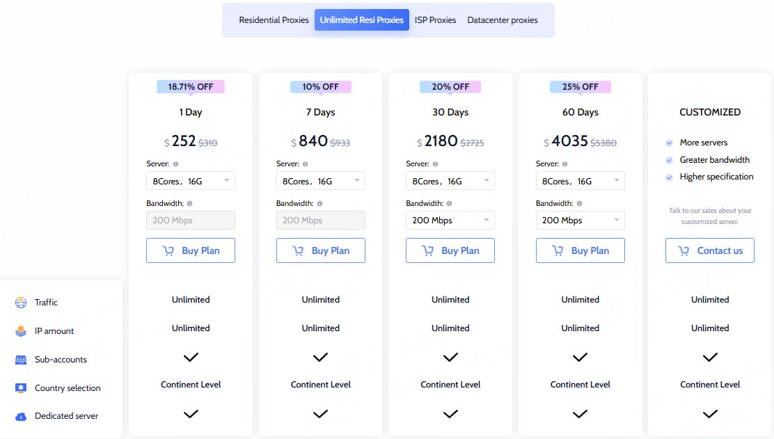Select the ISP Proxies tab

435,19
